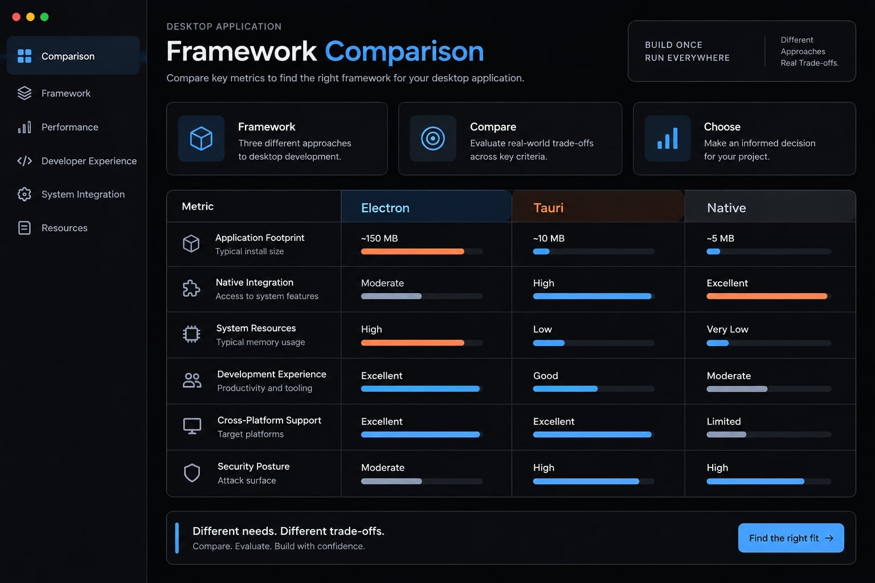
Task: Click the Development Experience people icon
Action: [x=192, y=380]
